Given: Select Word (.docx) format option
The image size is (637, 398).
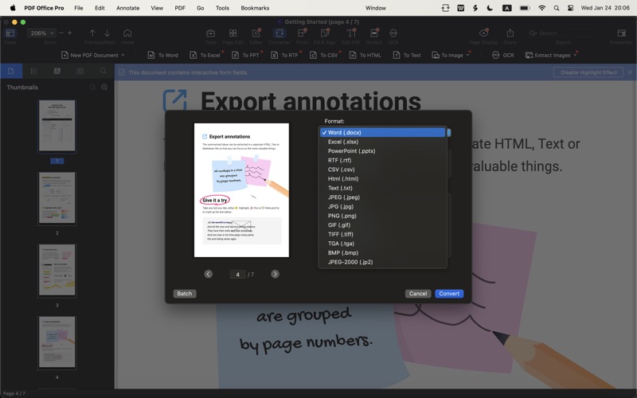Looking at the screenshot, I should 382,132.
